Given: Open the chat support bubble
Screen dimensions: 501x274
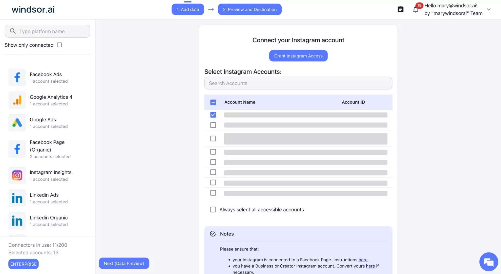Looking at the screenshot, I should click(x=488, y=262).
